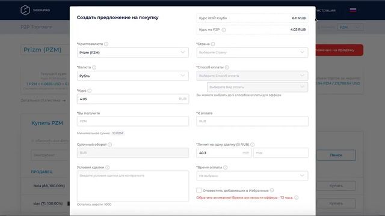Click info icon next to Способ оплаты label
385x216 pixels.
(x=227, y=67)
